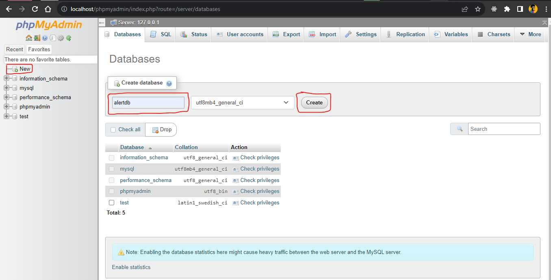This screenshot has height=280, width=551.
Task: Go to User accounts tab
Action: pos(240,35)
